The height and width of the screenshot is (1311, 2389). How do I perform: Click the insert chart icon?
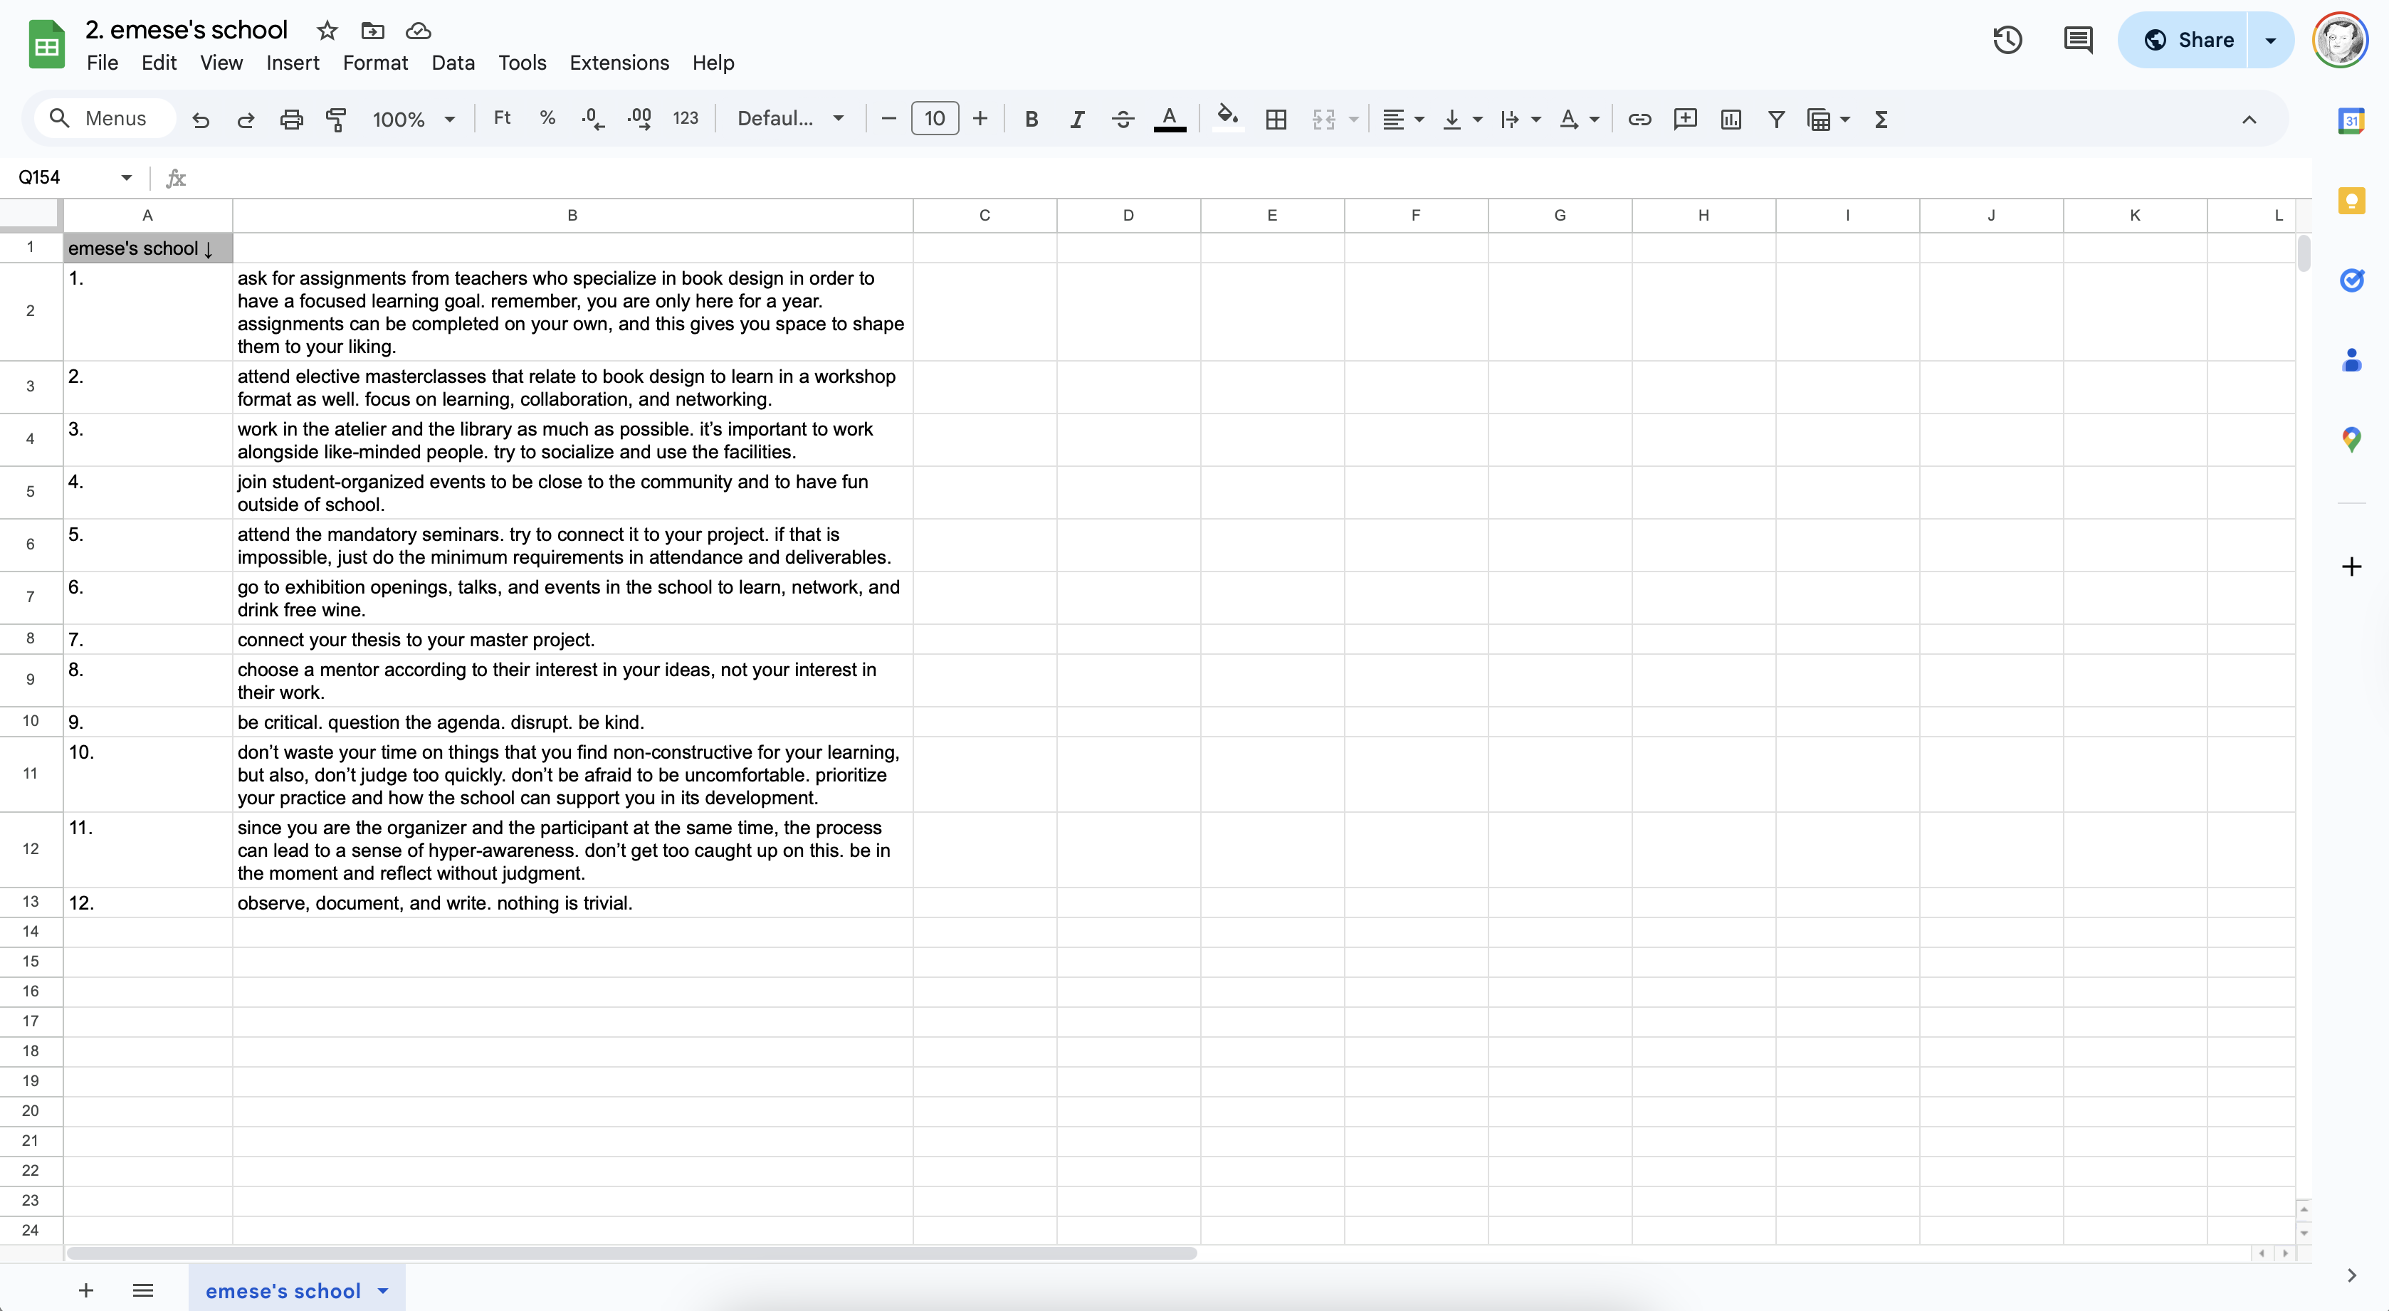click(1730, 119)
